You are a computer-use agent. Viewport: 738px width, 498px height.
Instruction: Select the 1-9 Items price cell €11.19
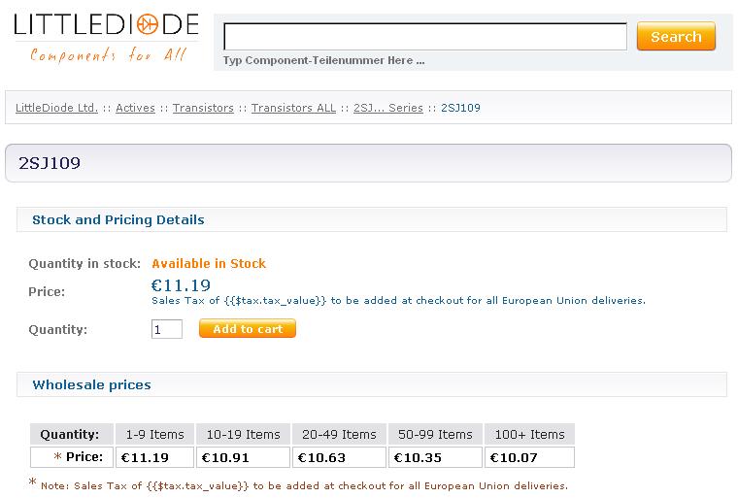point(154,457)
